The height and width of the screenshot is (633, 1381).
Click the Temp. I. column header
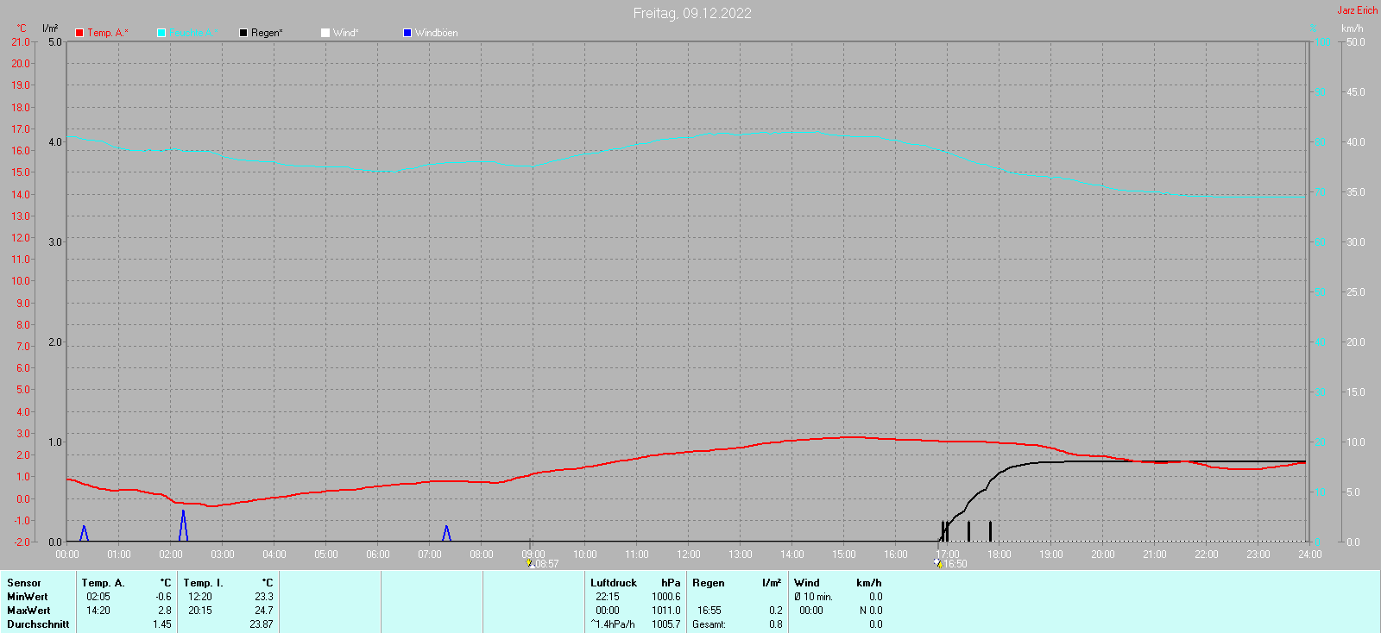(203, 583)
